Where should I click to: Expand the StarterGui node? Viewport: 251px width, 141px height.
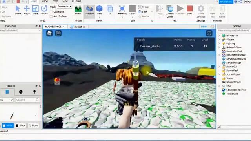(219, 67)
